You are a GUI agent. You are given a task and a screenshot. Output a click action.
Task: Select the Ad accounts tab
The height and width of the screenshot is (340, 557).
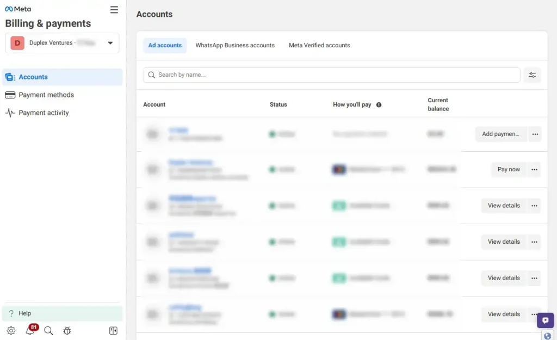coord(165,46)
